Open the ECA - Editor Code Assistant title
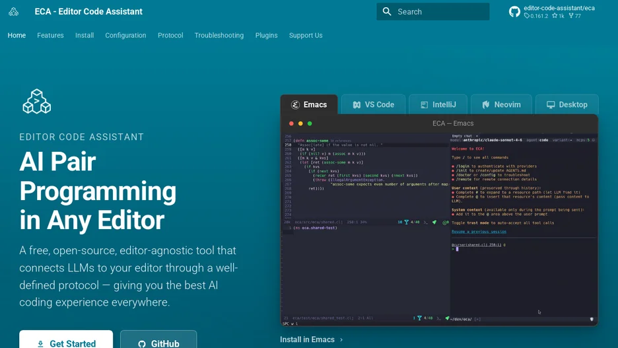618x348 pixels. coord(88,11)
